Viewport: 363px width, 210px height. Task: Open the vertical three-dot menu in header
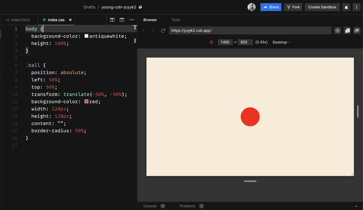coord(356,7)
